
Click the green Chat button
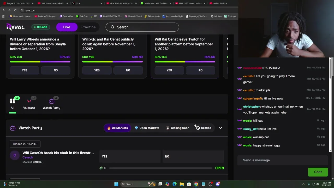[318, 172]
